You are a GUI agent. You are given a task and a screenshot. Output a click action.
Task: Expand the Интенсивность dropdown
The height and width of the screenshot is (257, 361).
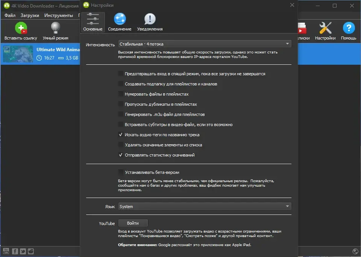[x=205, y=44]
